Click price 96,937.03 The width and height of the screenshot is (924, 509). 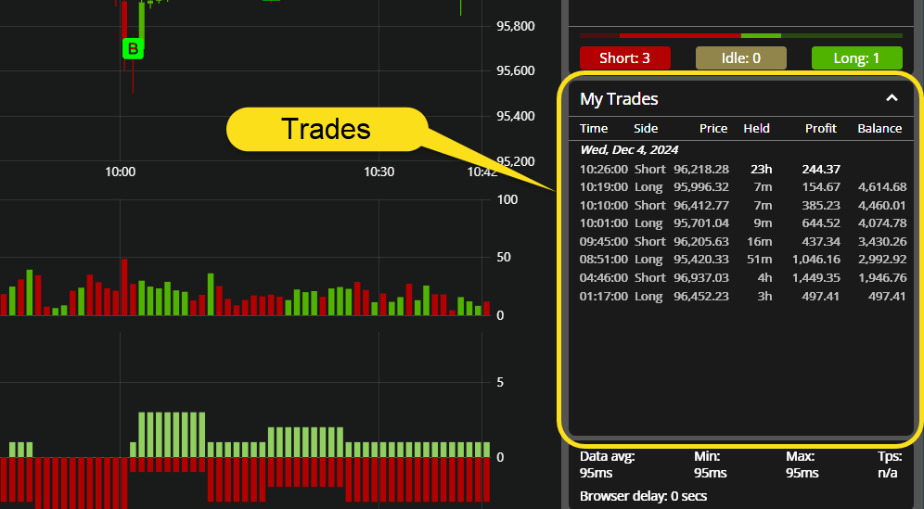(x=701, y=277)
